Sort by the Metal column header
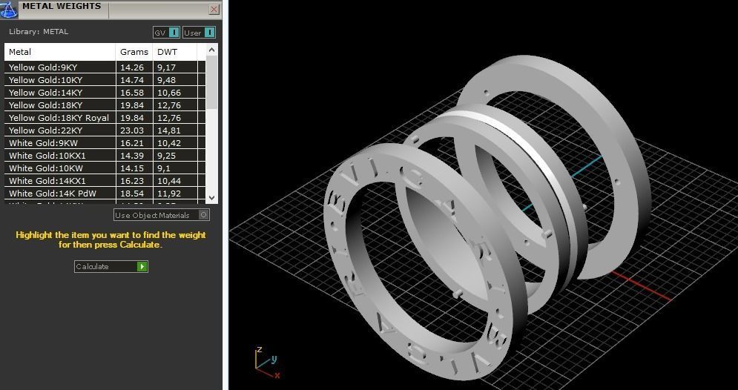This screenshot has width=738, height=390. coord(60,52)
